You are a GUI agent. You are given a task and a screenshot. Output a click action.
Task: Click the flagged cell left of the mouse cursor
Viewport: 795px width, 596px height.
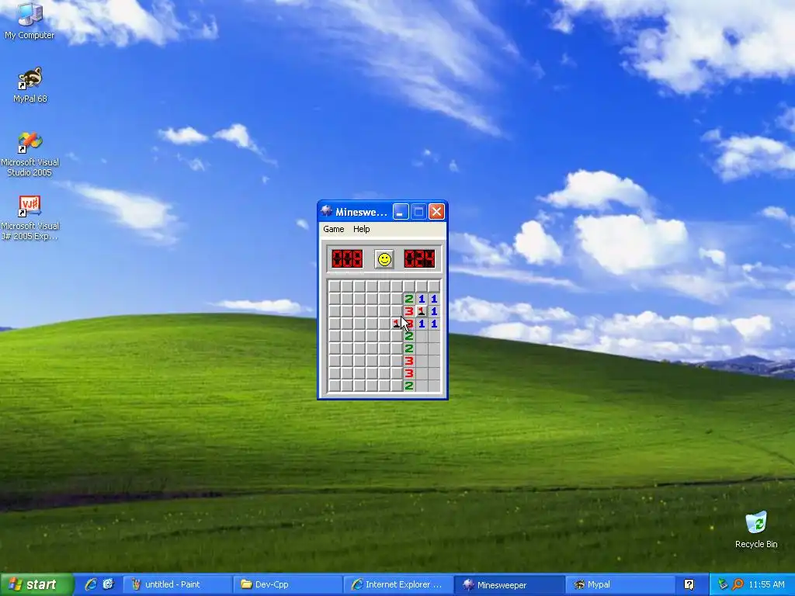tap(397, 324)
